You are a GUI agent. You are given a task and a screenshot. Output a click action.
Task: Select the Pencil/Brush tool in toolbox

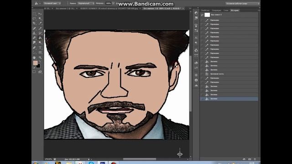tap(40, 28)
